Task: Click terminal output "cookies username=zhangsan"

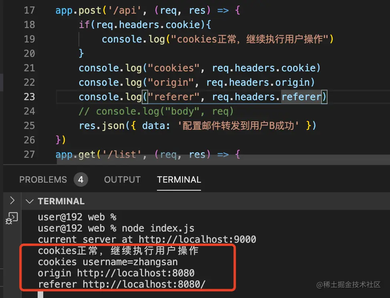Action: coord(108,262)
